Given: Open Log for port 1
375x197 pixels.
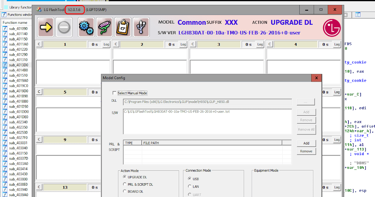Looking at the screenshot, I should 106,44.
